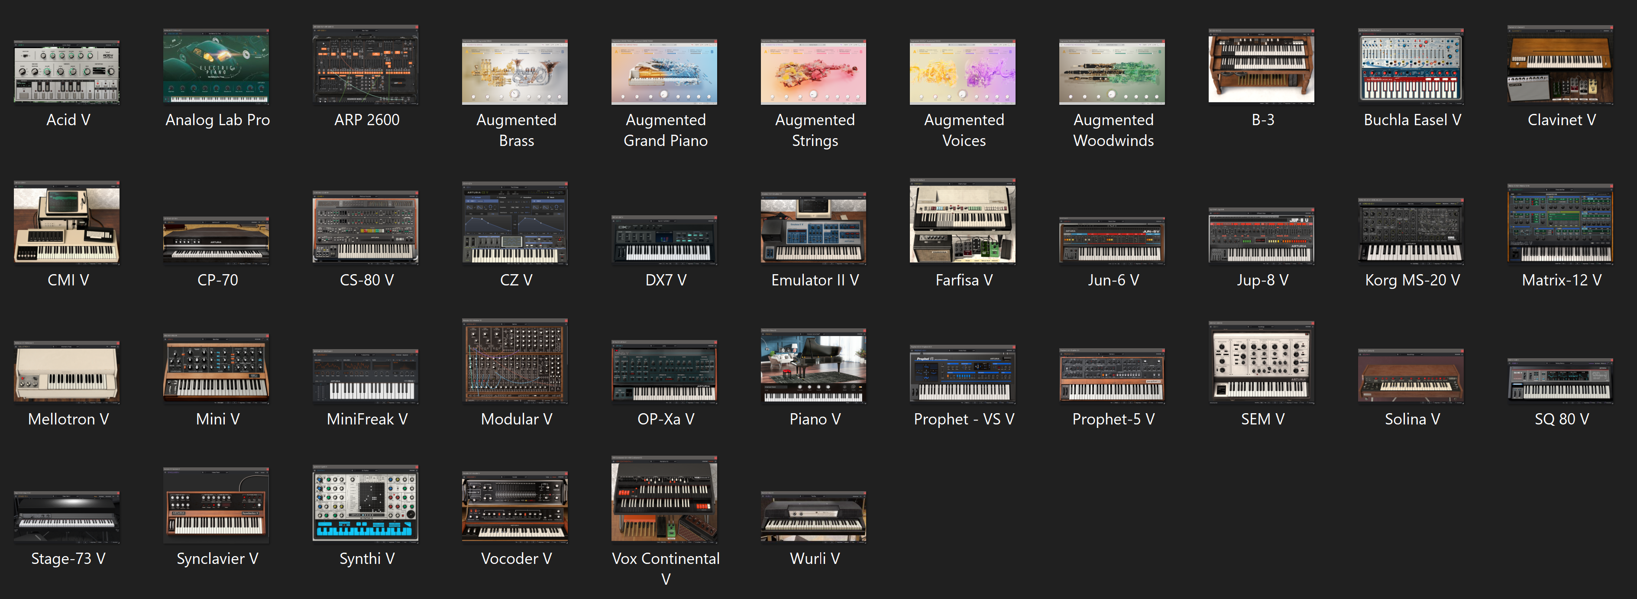This screenshot has height=599, width=1637.
Task: Click the CS-80 V thumbnail
Action: coord(366,228)
